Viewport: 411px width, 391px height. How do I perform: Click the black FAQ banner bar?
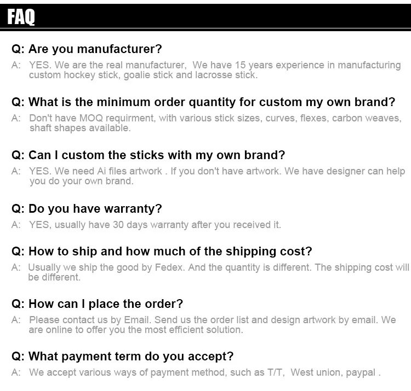[x=206, y=16]
